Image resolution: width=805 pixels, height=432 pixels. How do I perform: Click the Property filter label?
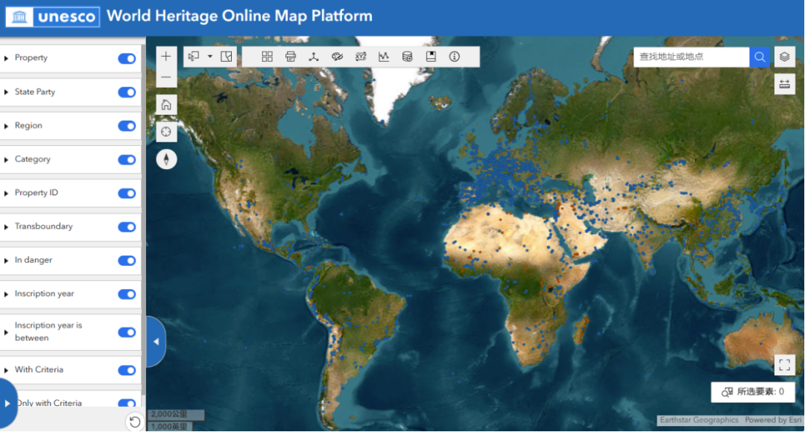(31, 57)
